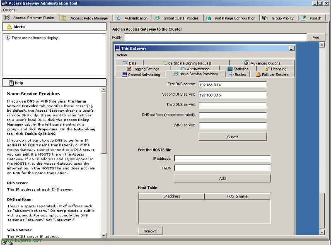
Task: Click the Remove button below Host Table
Action: pos(150,231)
